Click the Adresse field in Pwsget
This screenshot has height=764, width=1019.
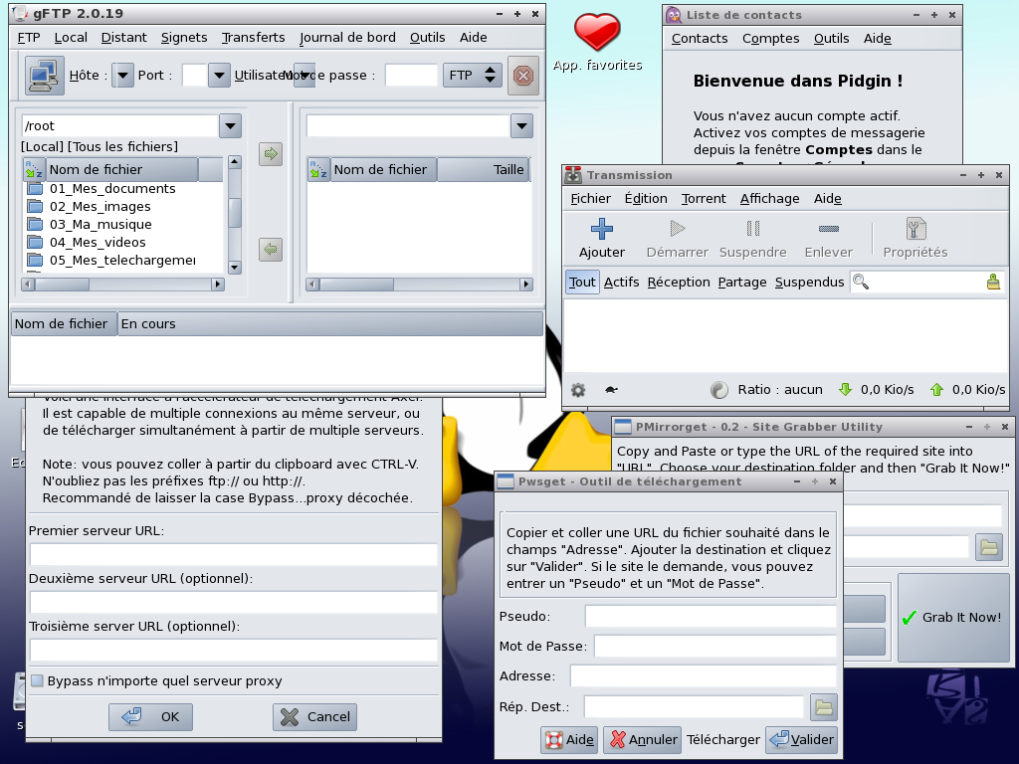[x=704, y=676]
